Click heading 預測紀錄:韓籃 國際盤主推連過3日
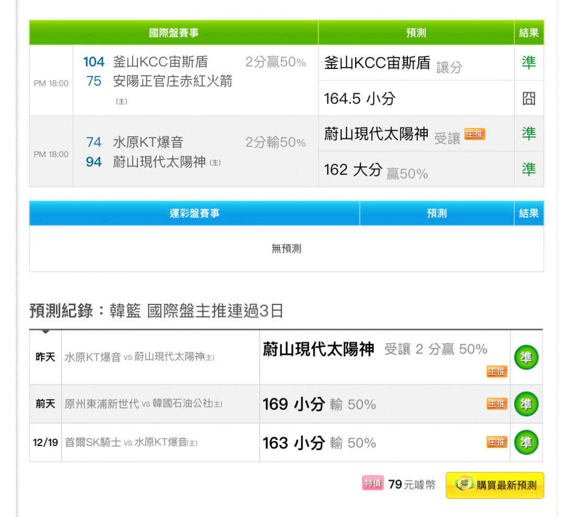 [x=157, y=311]
